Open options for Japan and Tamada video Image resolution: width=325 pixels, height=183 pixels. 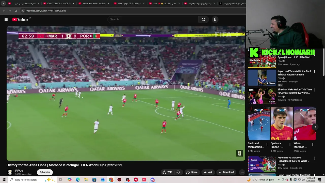314,72
